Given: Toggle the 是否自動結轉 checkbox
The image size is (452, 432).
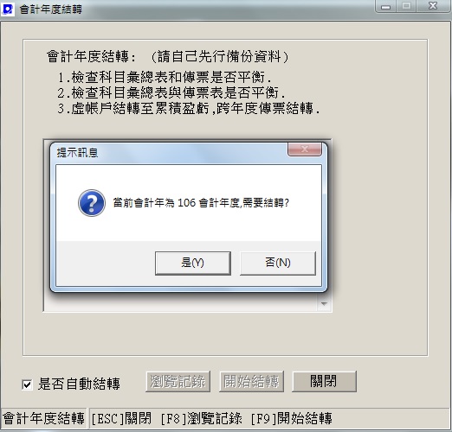Looking at the screenshot, I should click(27, 384).
